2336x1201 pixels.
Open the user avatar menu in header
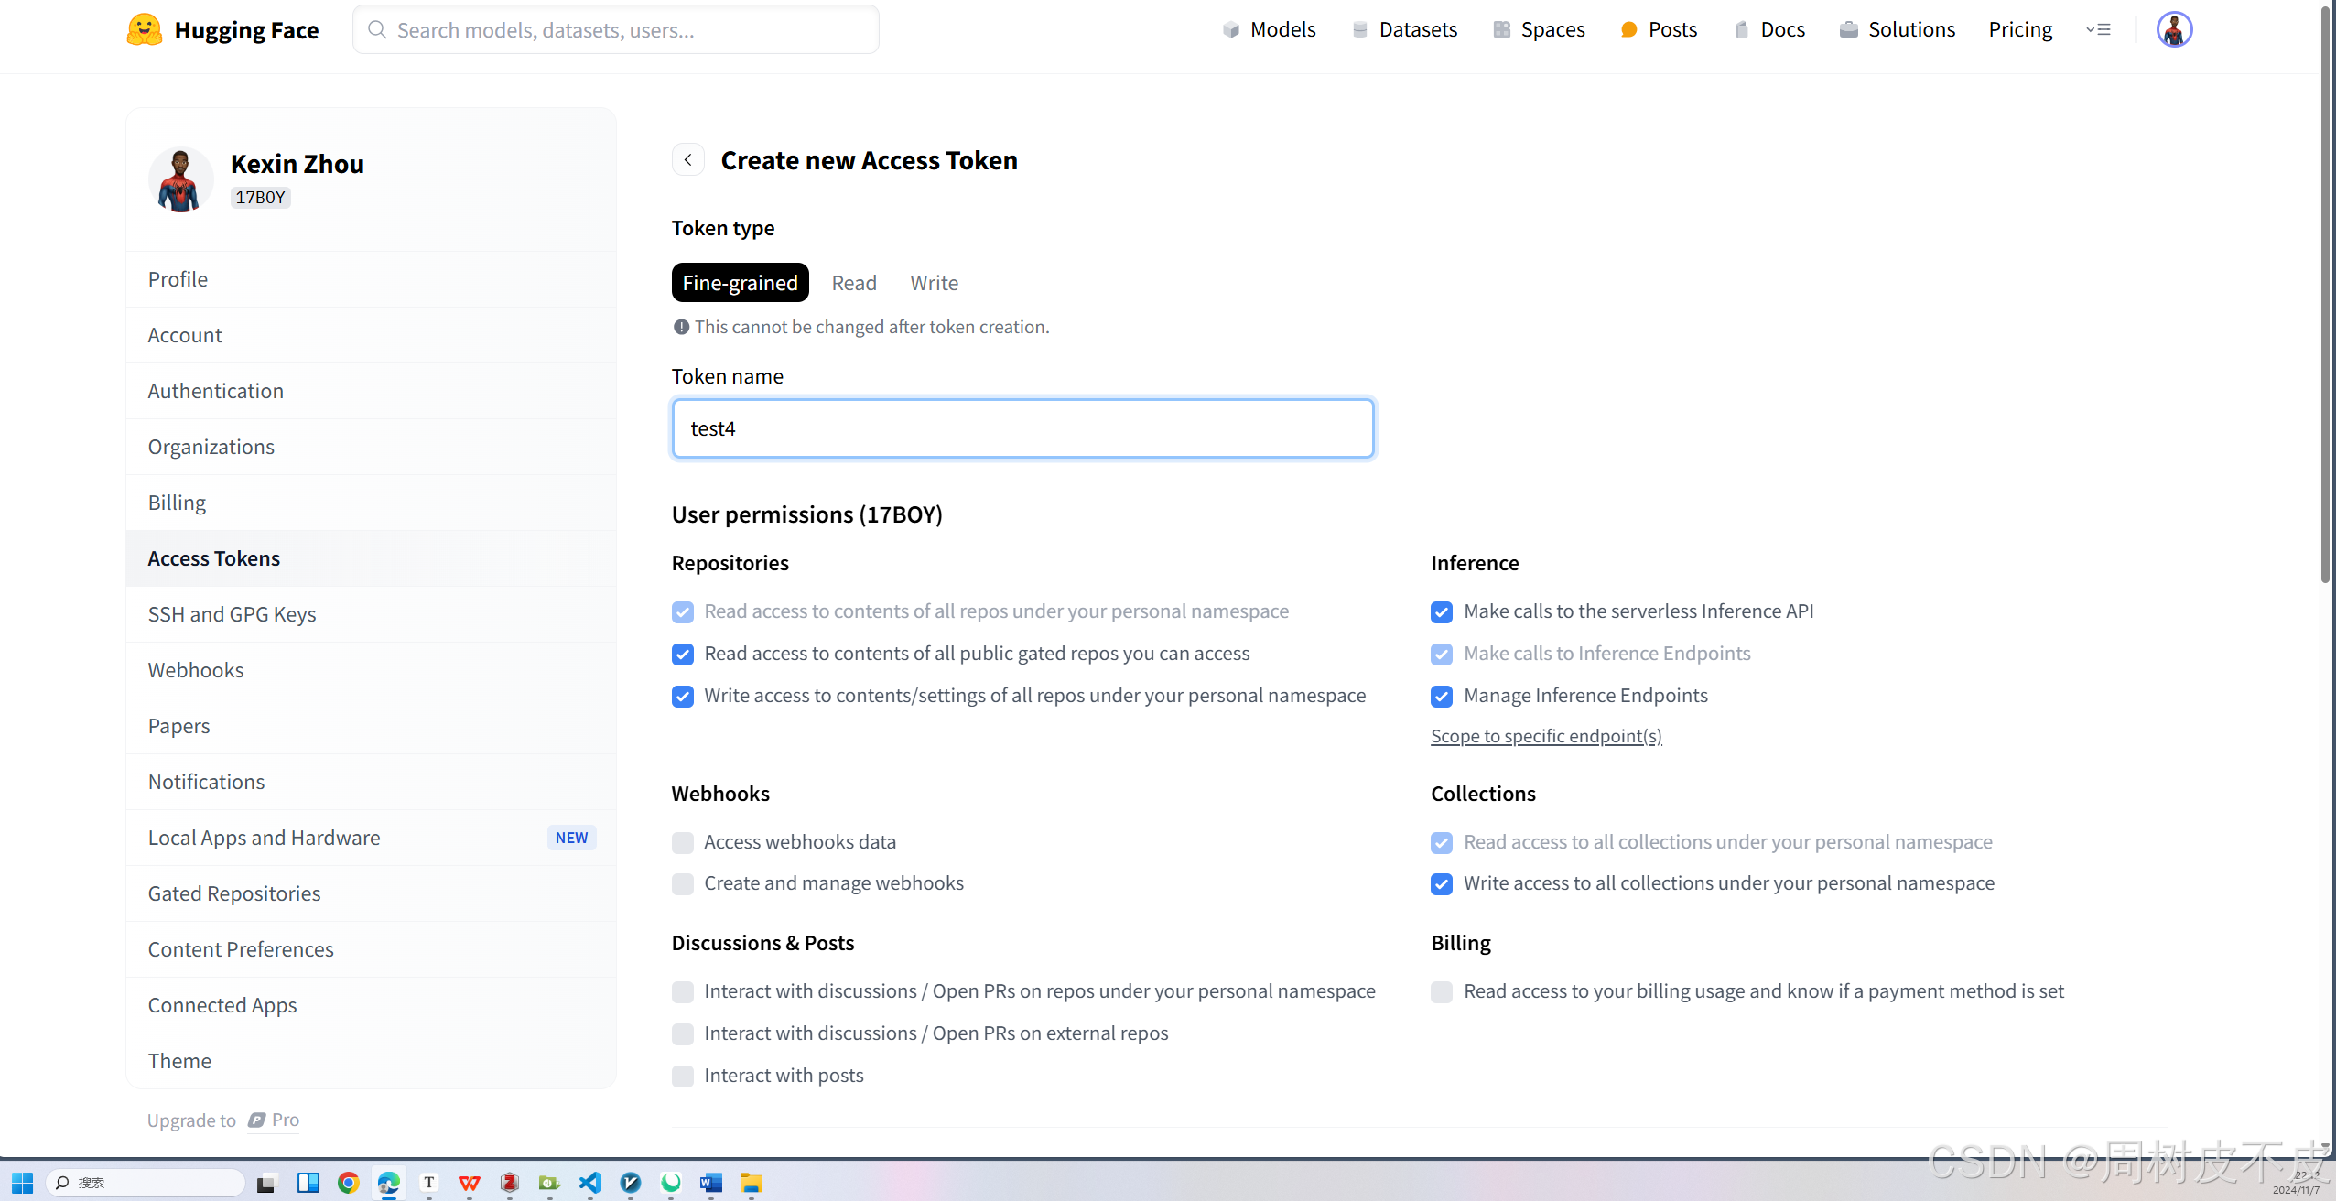point(2174,30)
